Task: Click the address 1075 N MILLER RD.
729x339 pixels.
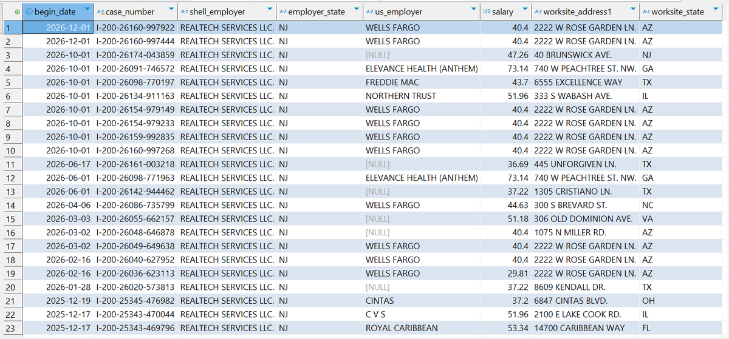Action: point(570,232)
